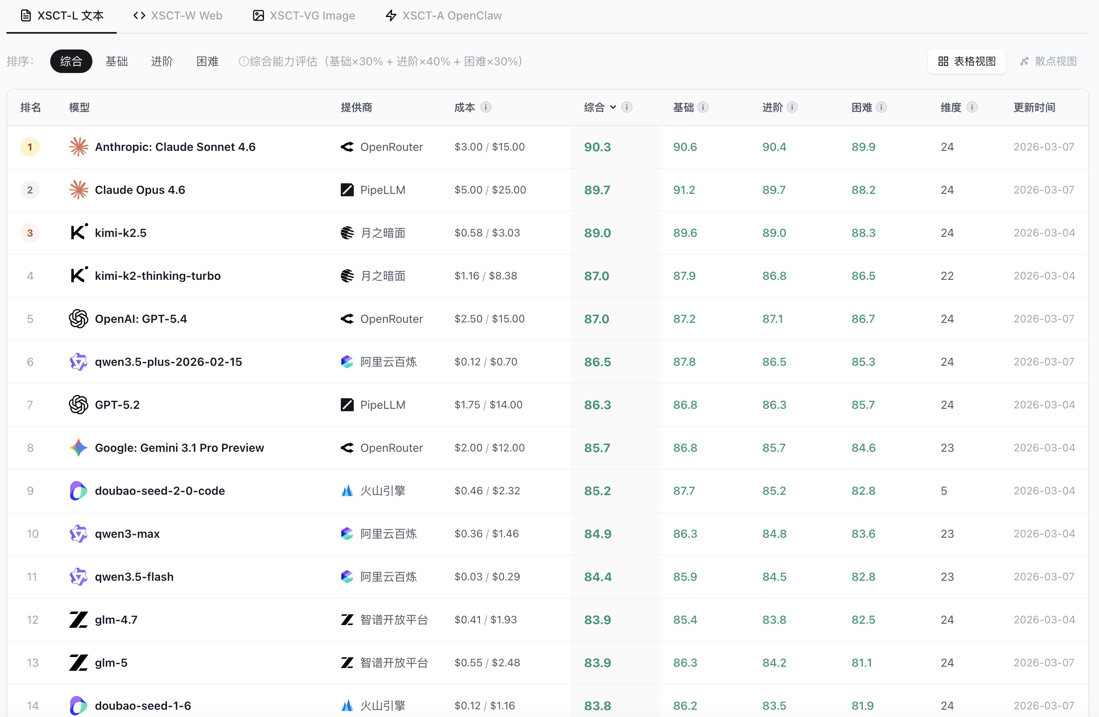Click the OpenAI logo next to GPT-5.2
The image size is (1099, 717).
pyautogui.click(x=79, y=405)
